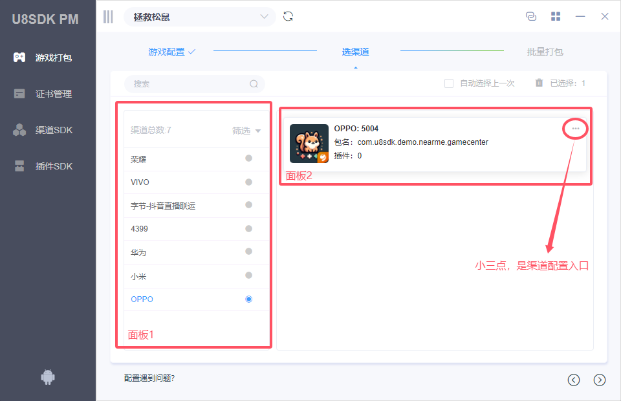Image resolution: width=621 pixels, height=401 pixels.
Task: Click the OPPO: 5004 card title
Action: [x=356, y=129]
